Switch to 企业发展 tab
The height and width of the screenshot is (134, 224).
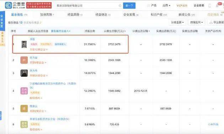pos(131,15)
